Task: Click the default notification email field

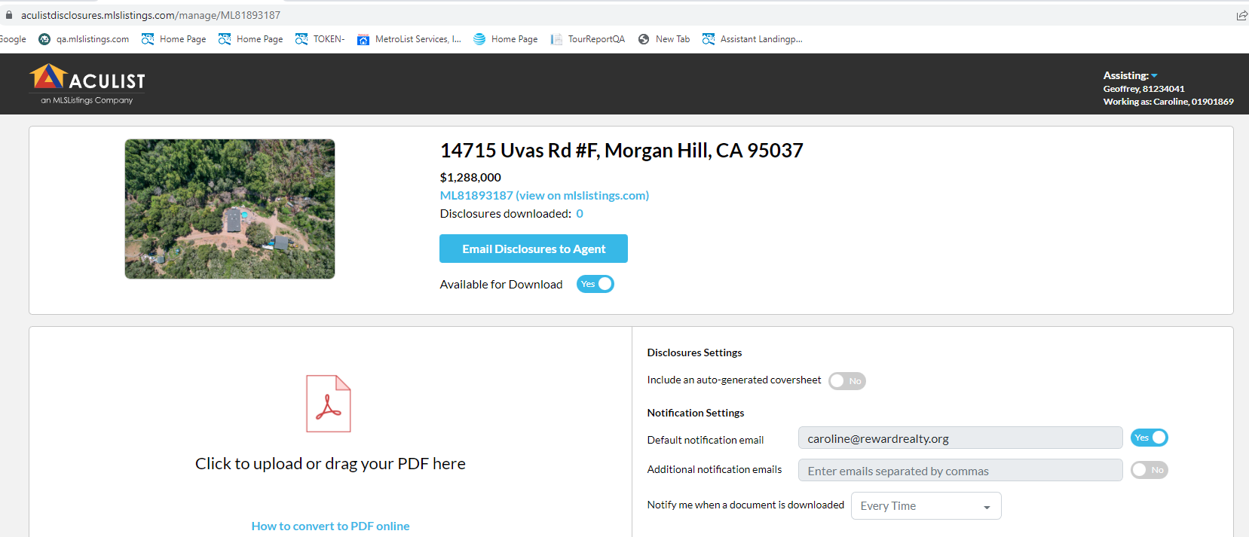Action: 960,438
